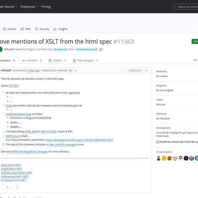This screenshot has width=198, height=198.
Task: Click the 'No one assigned' text
Action: 164,90
